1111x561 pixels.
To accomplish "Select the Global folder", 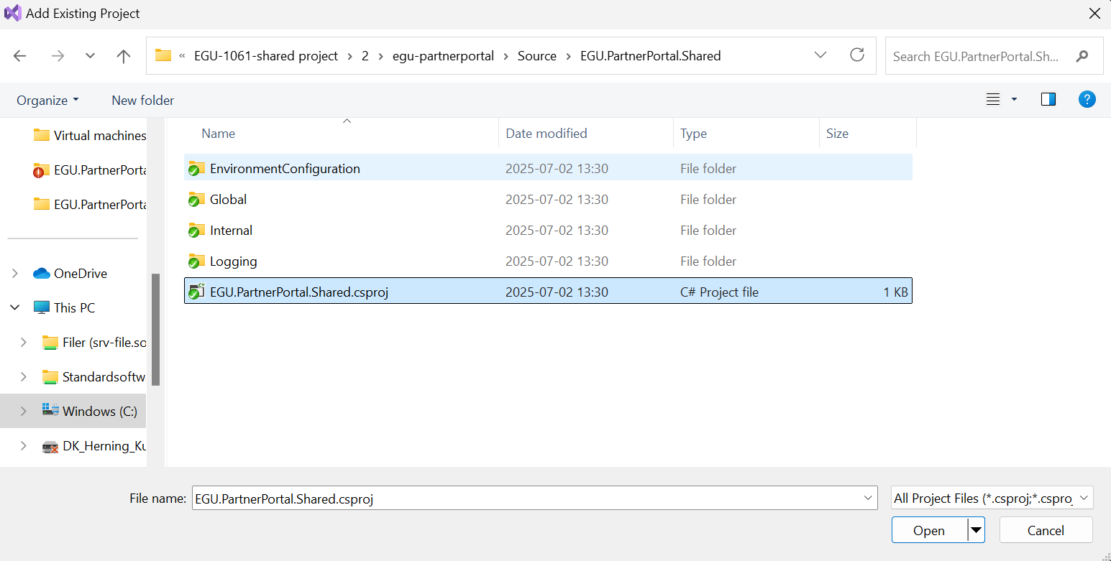I will pyautogui.click(x=548, y=200).
